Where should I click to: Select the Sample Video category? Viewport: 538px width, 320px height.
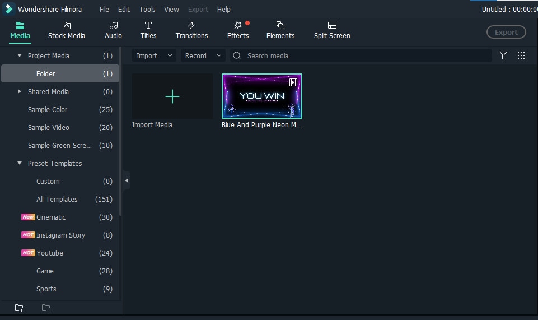click(x=60, y=127)
